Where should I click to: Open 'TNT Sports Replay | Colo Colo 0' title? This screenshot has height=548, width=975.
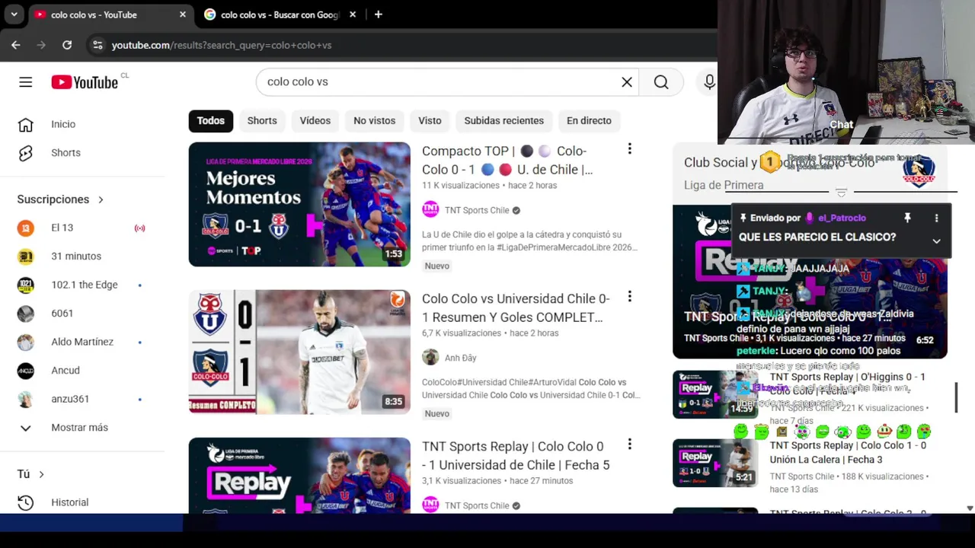pos(516,456)
